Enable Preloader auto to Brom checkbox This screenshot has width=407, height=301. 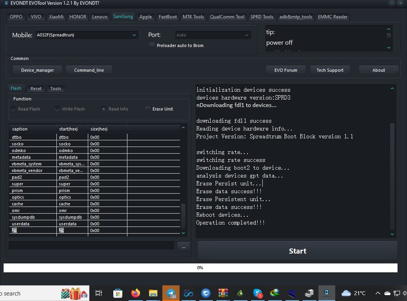coord(152,45)
